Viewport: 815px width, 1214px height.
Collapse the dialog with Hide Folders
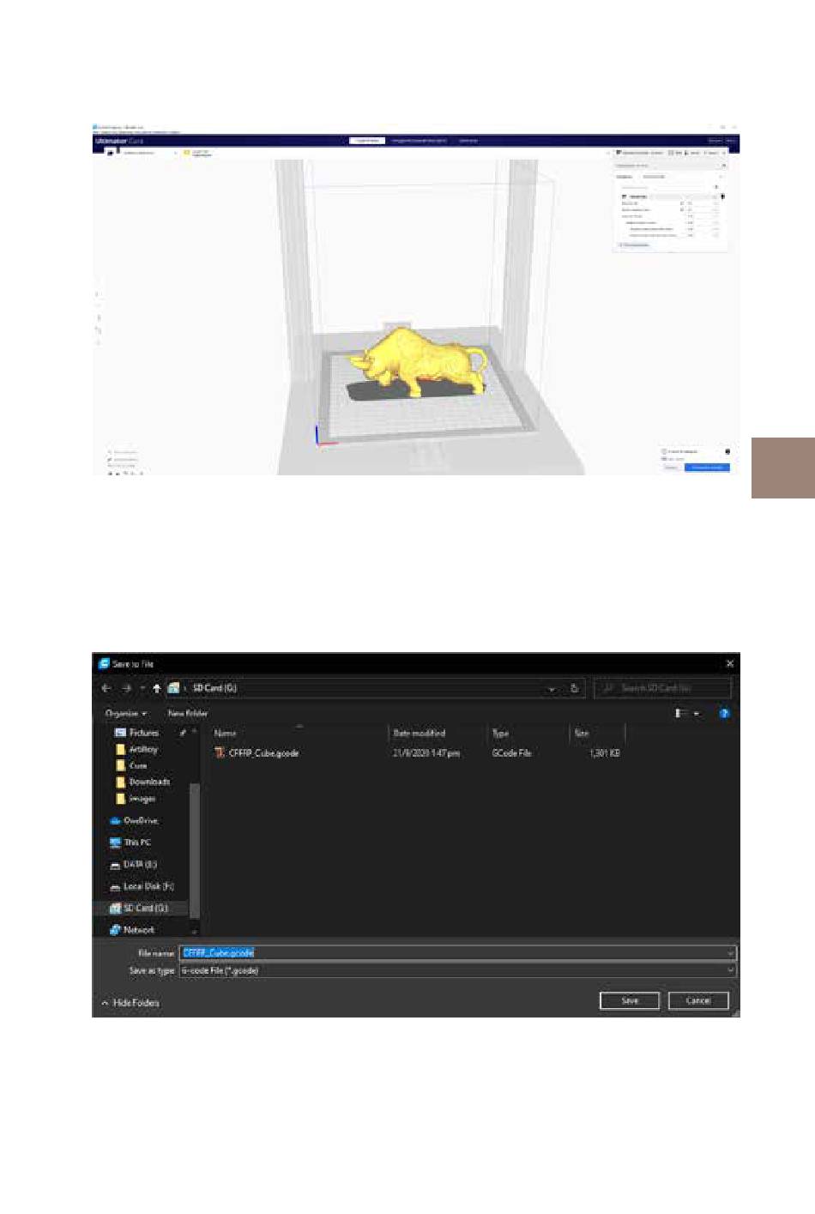point(130,1002)
